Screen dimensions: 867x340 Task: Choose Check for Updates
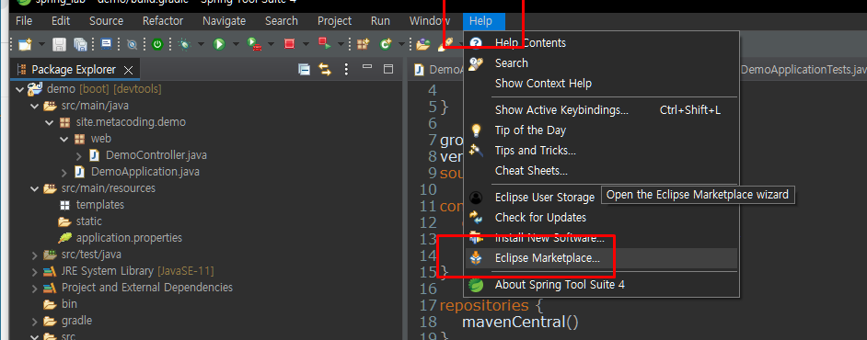[x=602, y=218]
